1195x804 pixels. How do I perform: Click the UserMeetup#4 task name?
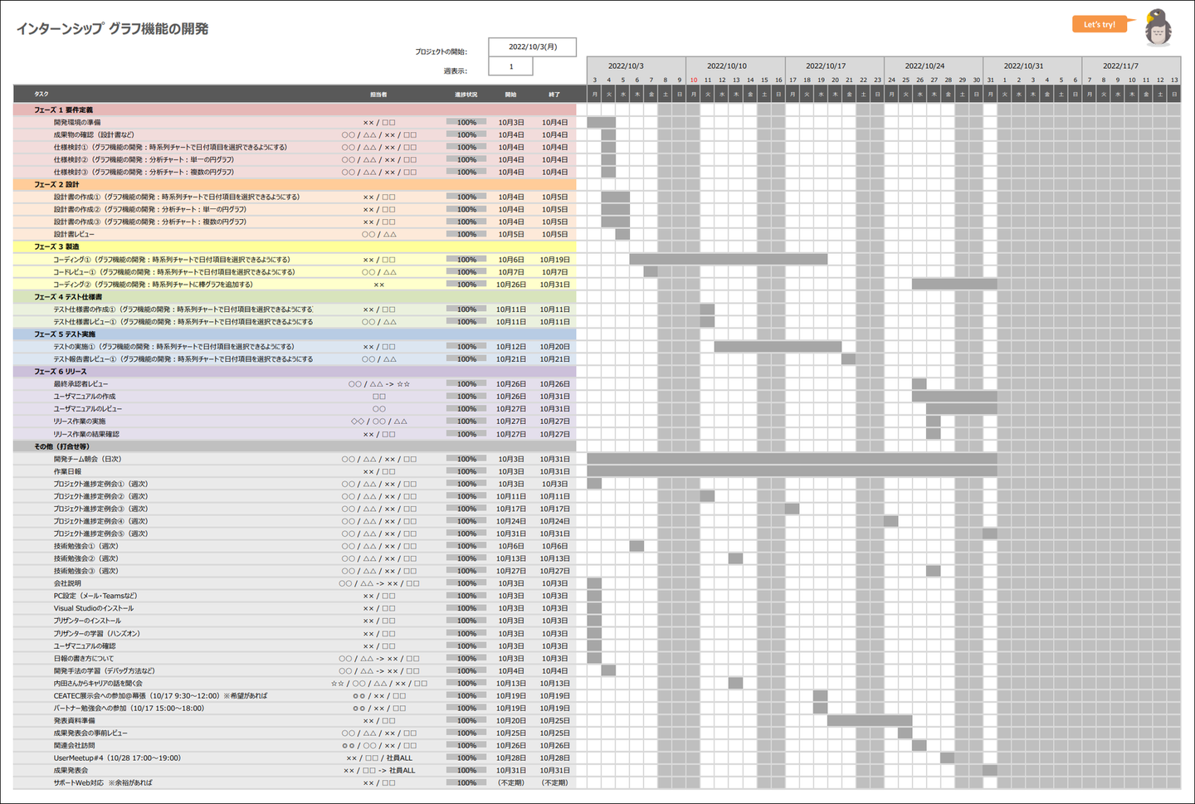coord(117,758)
